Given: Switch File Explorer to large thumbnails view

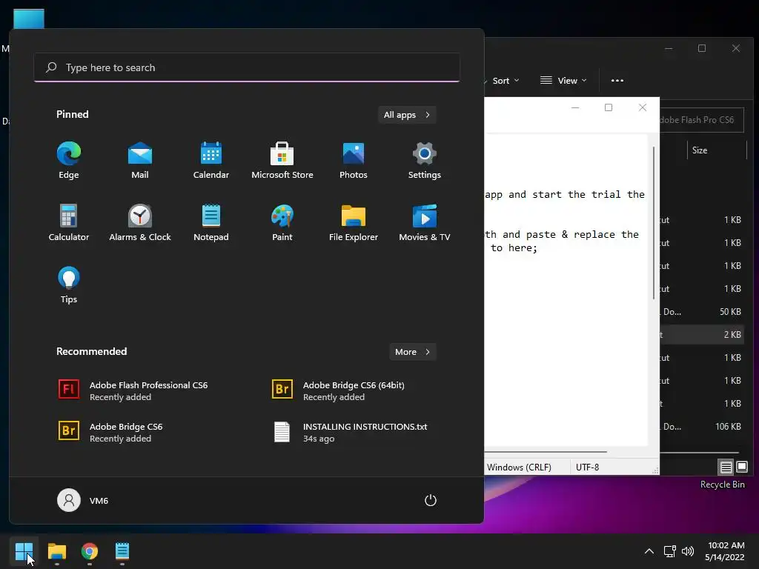Looking at the screenshot, I should coord(742,467).
